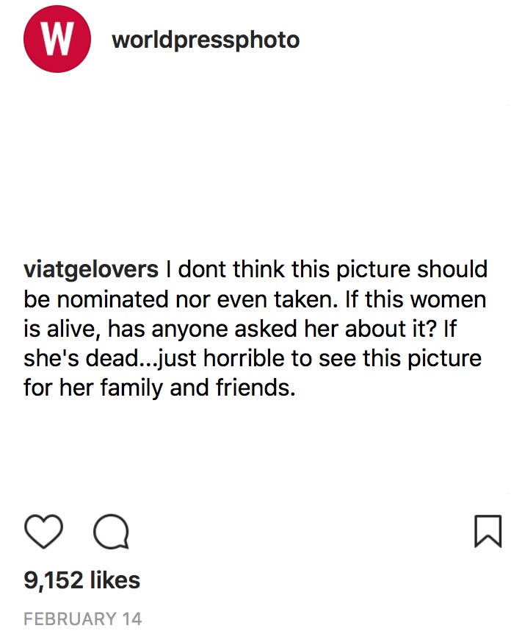This screenshot has height=631, width=511.
Task: Click the World Press Photo logo
Action: point(57,40)
